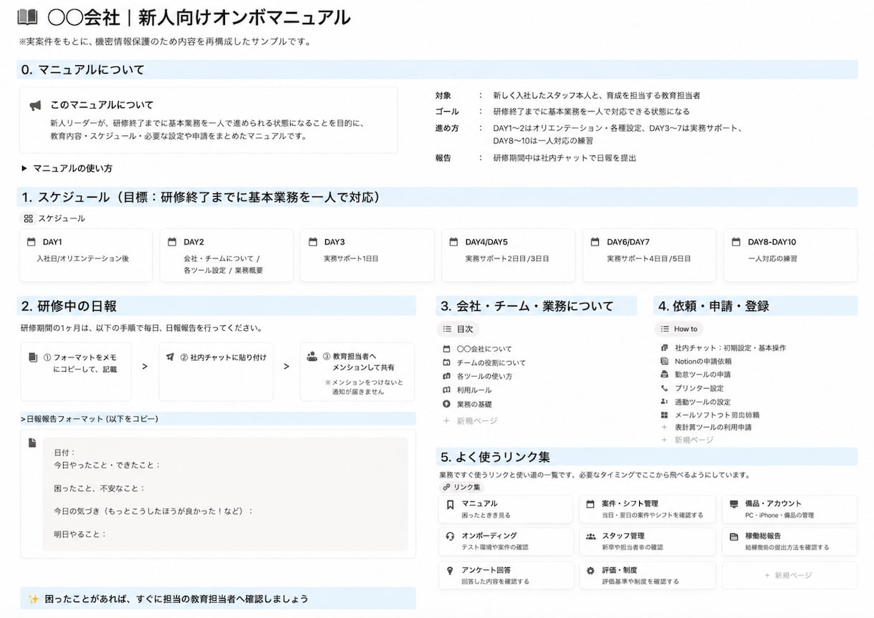Open 表計算ツールの利用申請 page
The image size is (874, 618).
click(713, 428)
